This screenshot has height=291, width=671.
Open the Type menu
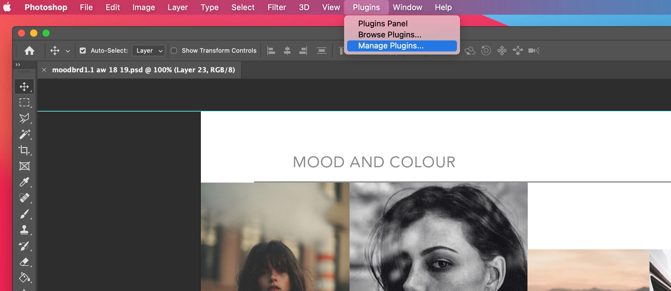209,7
